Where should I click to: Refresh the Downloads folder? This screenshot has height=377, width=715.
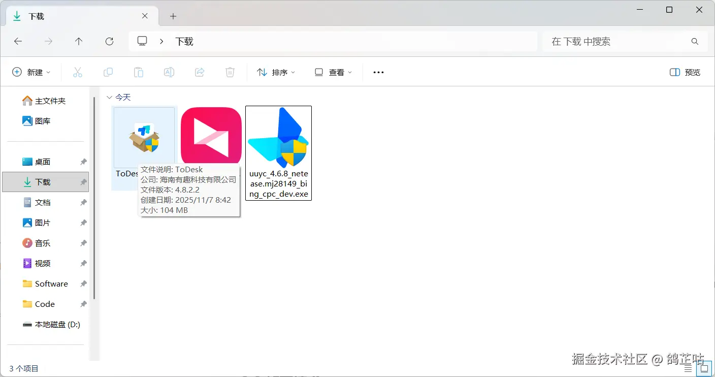[x=109, y=42]
